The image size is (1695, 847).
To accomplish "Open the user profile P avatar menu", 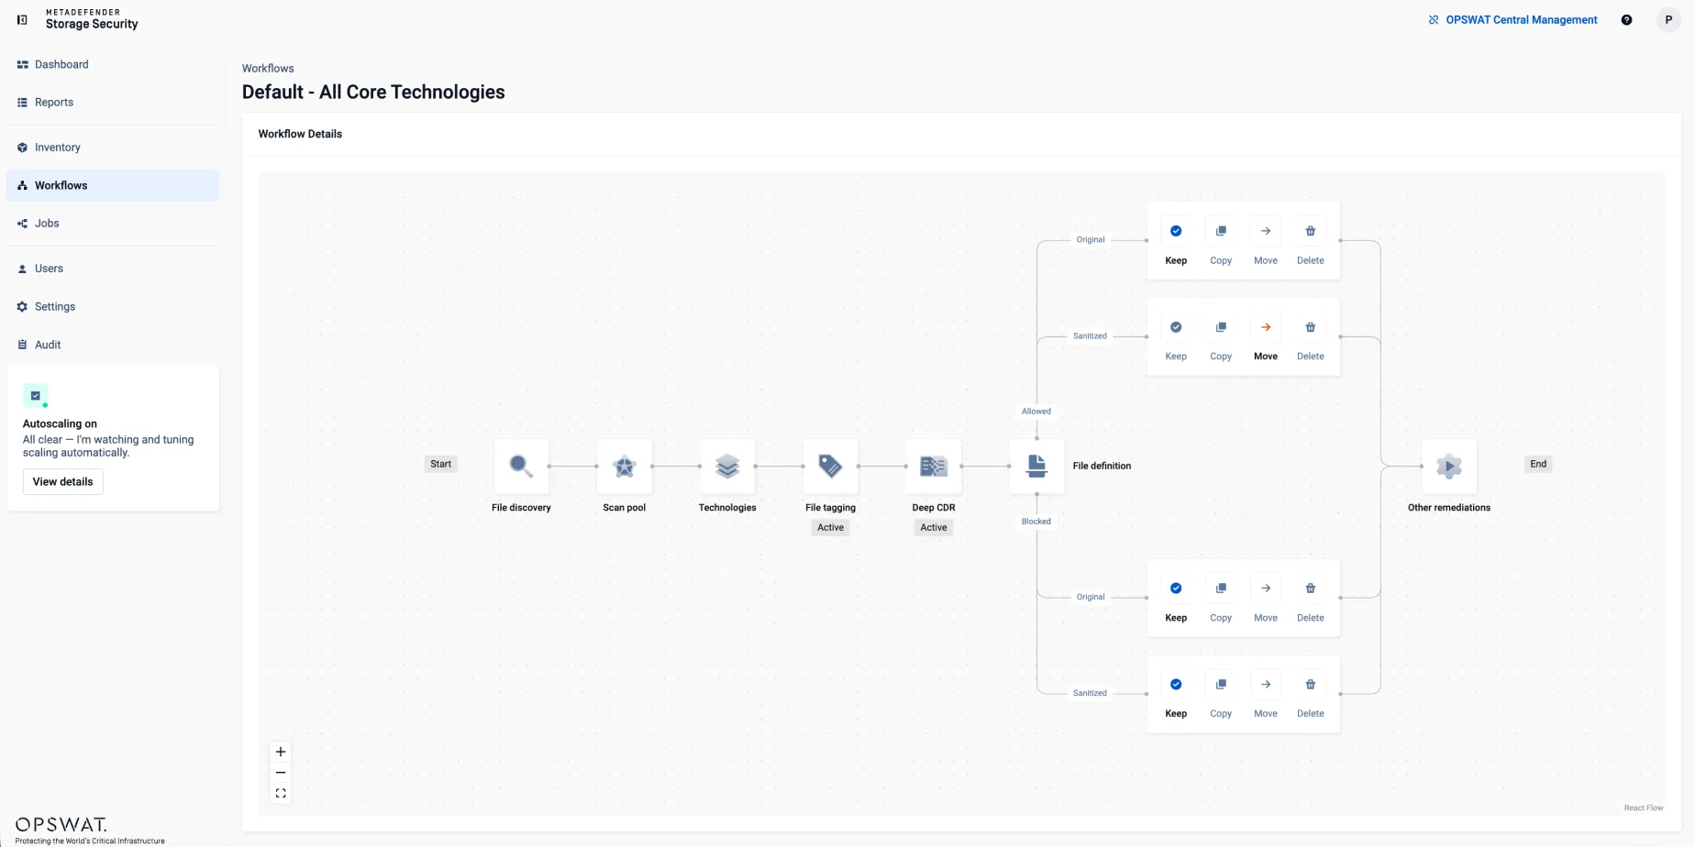I will coord(1668,19).
